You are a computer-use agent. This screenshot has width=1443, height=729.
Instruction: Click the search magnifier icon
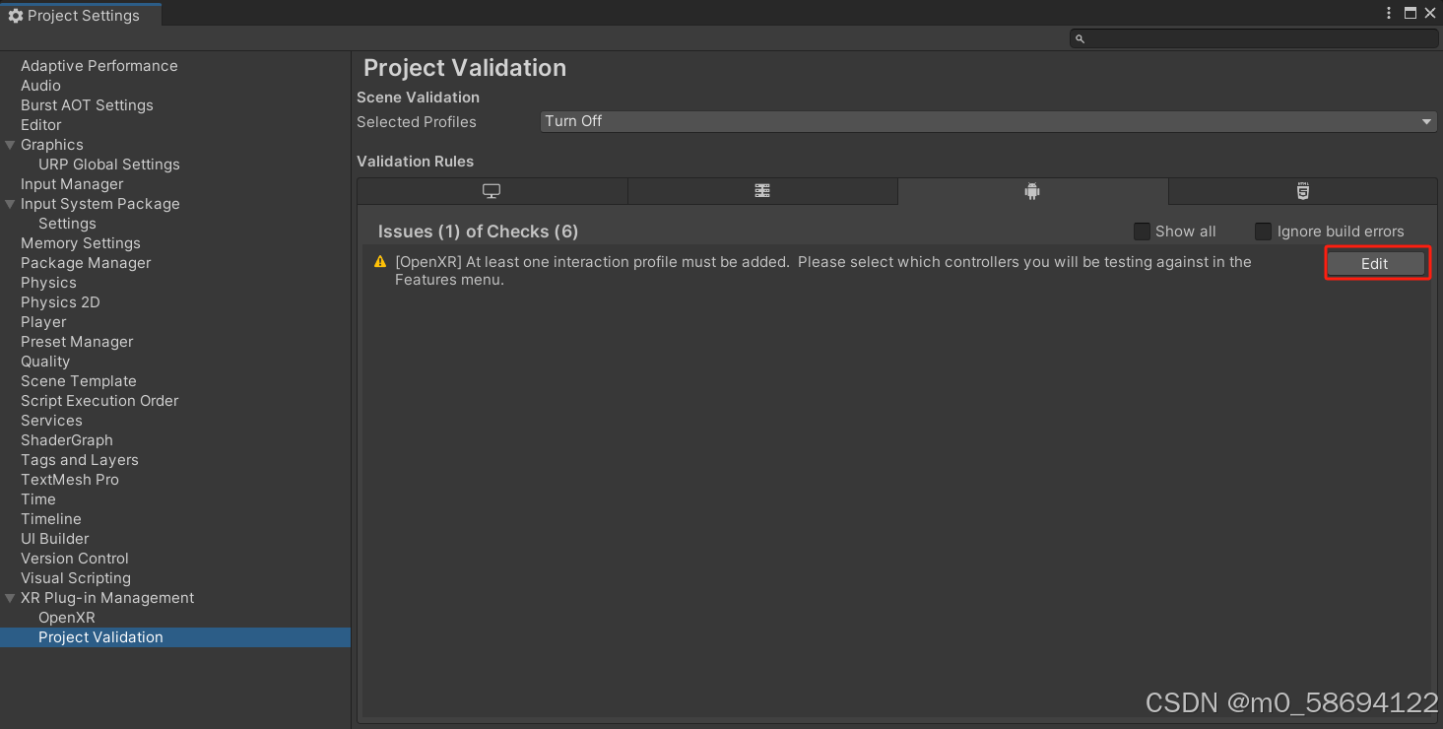point(1080,37)
